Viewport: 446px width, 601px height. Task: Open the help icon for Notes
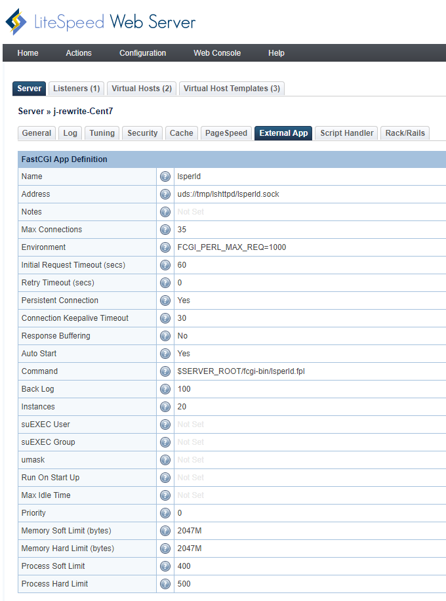pyautogui.click(x=165, y=211)
